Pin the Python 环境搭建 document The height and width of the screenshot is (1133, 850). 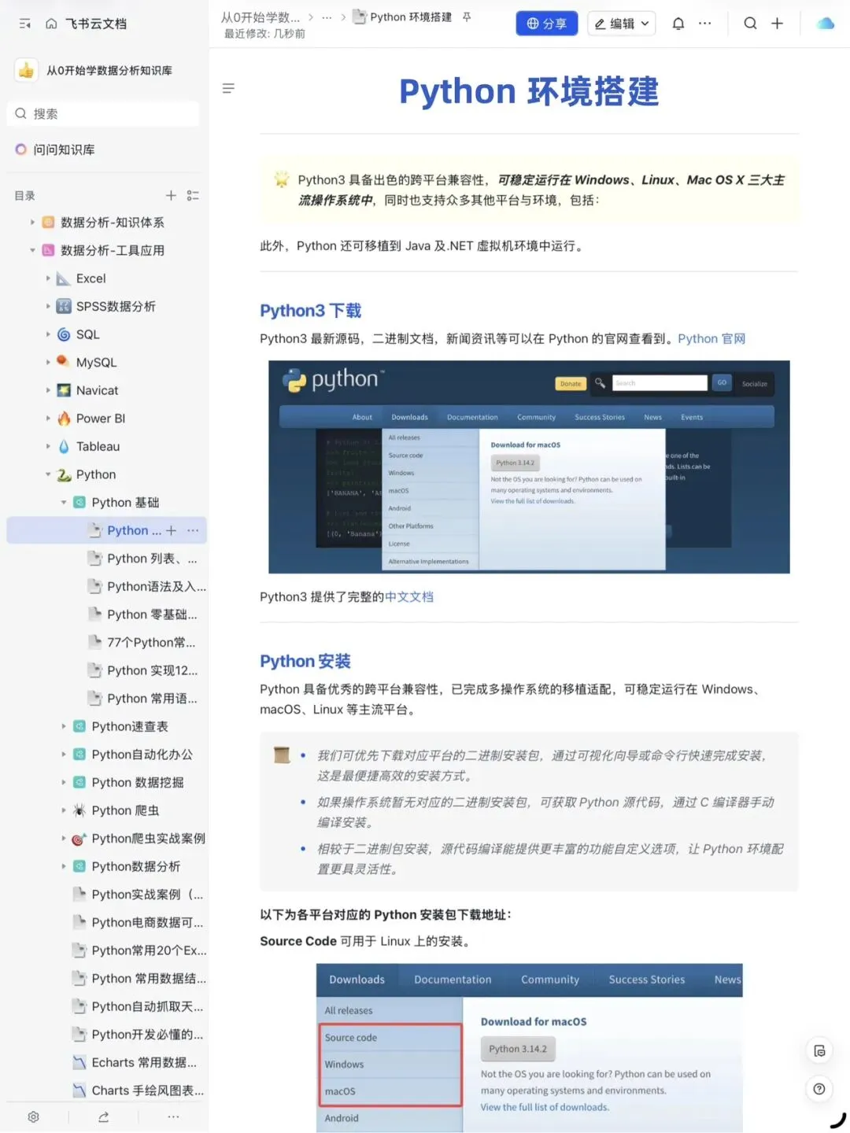467,17
